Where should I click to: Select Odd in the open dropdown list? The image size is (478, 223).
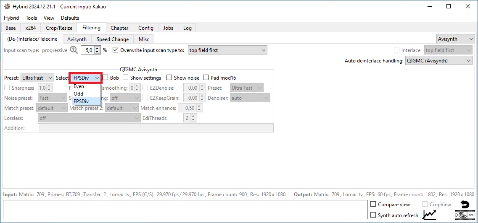[79, 94]
